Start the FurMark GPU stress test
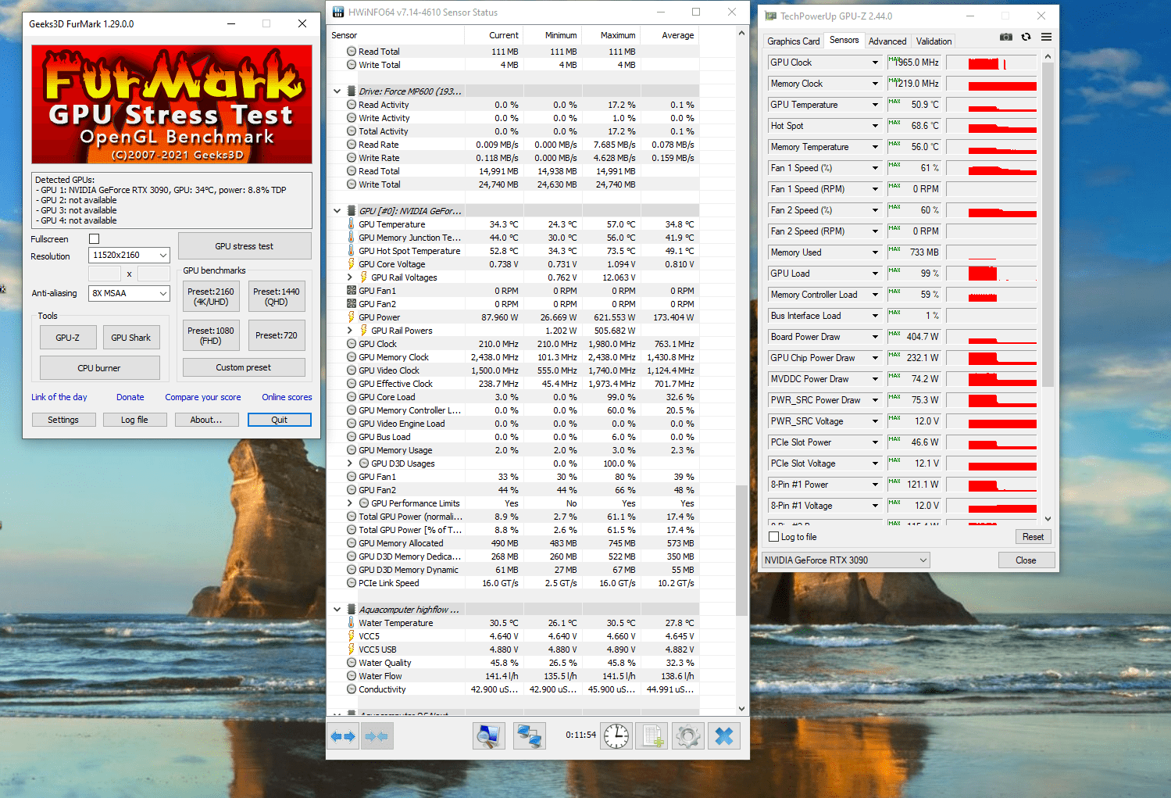The width and height of the screenshot is (1171, 798). [x=245, y=246]
